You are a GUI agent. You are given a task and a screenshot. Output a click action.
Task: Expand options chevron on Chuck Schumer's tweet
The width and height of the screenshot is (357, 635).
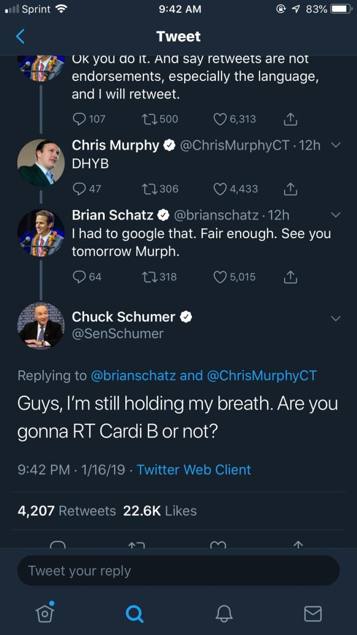(x=335, y=318)
